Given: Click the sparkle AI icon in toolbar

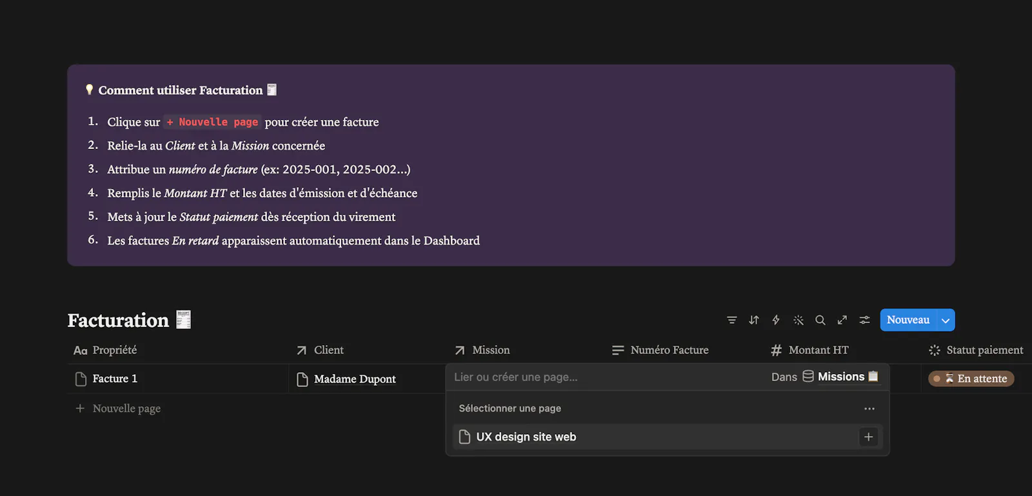Looking at the screenshot, I should coord(799,320).
